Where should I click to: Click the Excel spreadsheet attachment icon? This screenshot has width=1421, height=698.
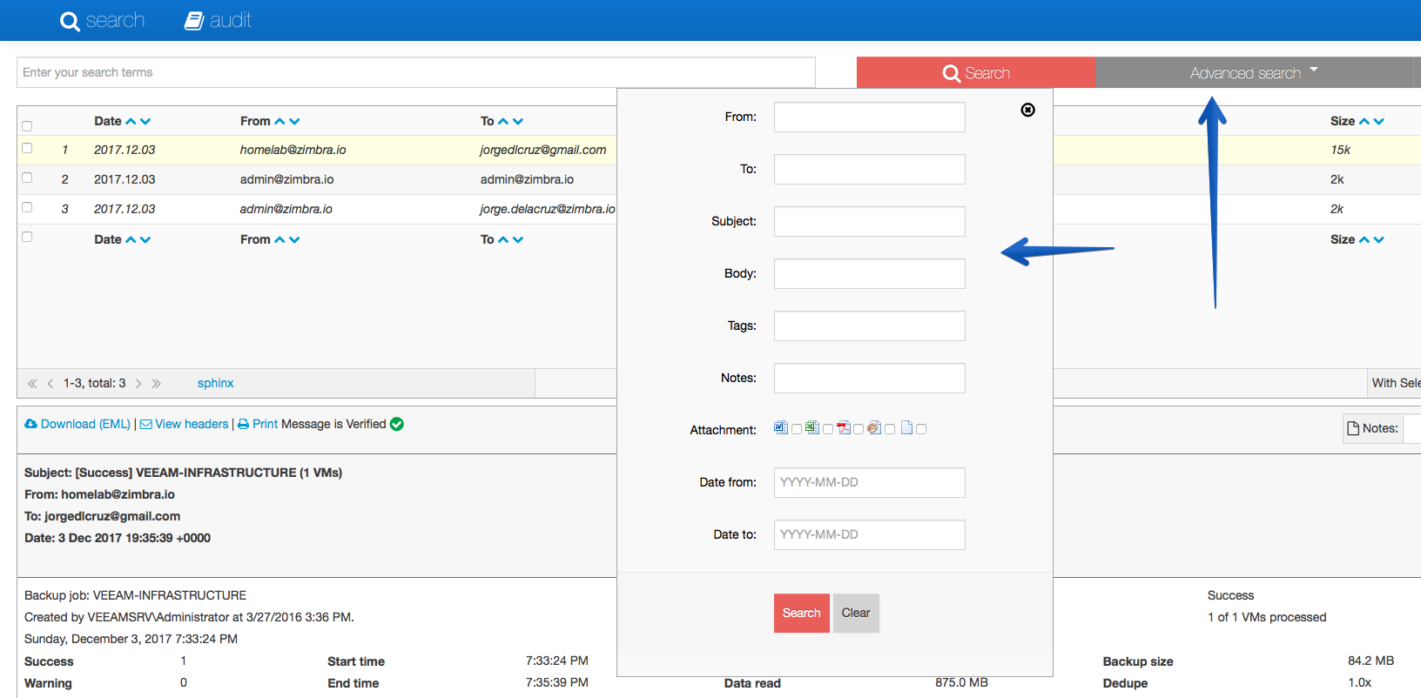812,427
